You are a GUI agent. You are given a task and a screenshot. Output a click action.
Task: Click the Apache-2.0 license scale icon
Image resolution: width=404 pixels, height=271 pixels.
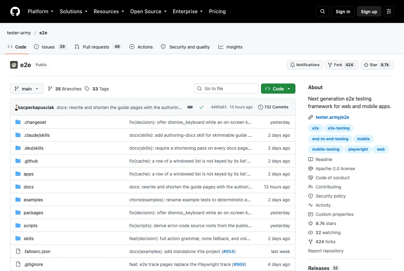pos(311,169)
